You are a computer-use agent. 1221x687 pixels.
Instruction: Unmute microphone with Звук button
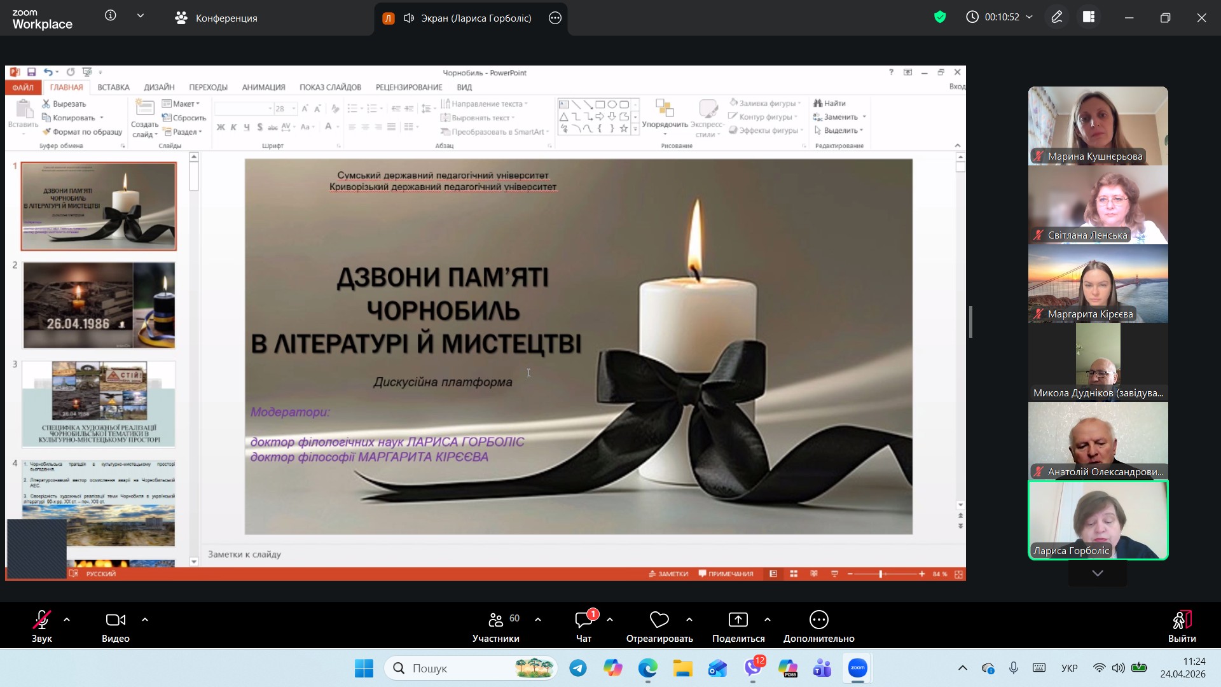(42, 620)
